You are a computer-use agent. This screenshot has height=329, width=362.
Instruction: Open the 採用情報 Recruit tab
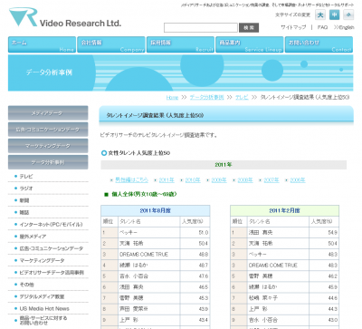(180, 44)
